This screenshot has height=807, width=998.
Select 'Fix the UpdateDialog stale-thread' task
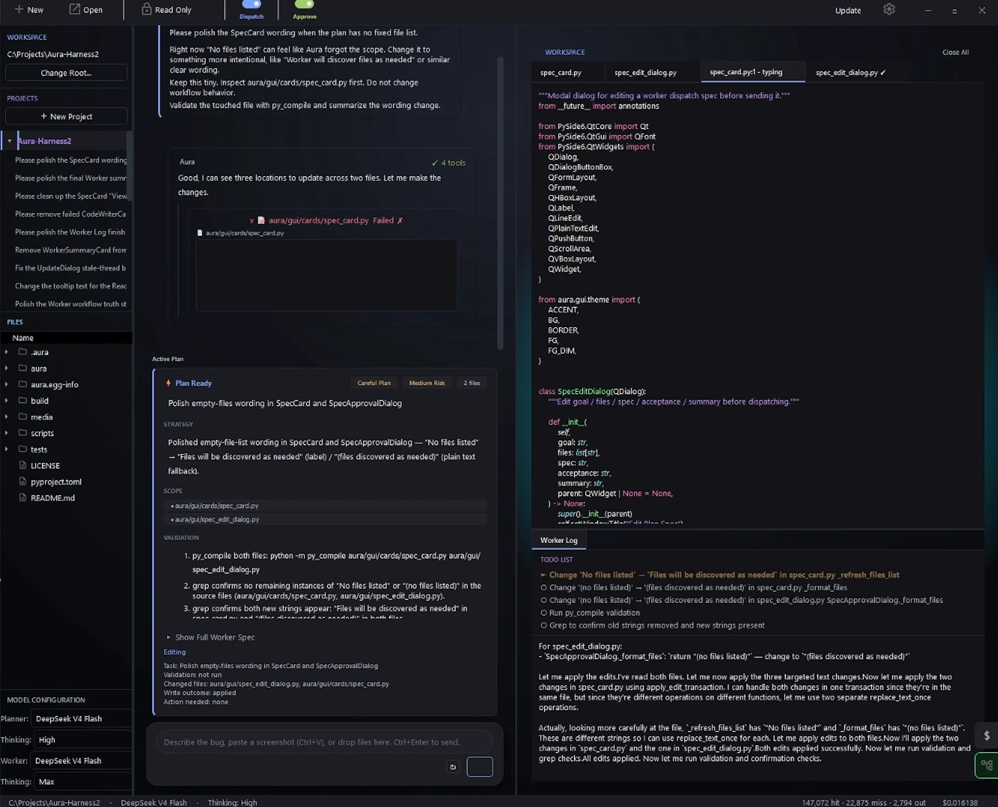[x=70, y=268]
